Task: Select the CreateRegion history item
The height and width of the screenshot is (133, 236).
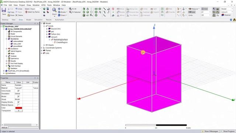Action: [62, 42]
